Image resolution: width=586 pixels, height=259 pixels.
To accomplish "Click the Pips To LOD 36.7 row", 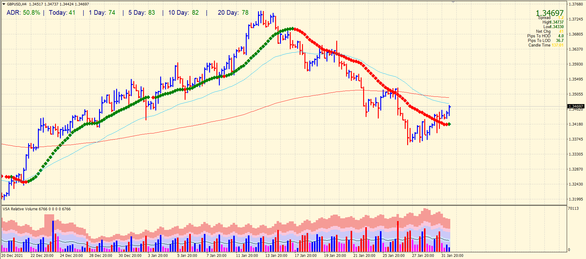I will pos(546,40).
